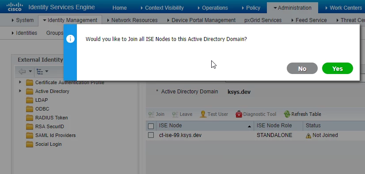Screen dimensions: 365x174
Task: Toggle the select-all nodes checkbox
Action: 151,126
